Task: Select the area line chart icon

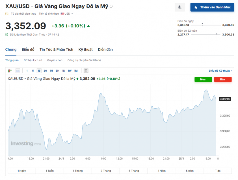Action: coord(18,71)
